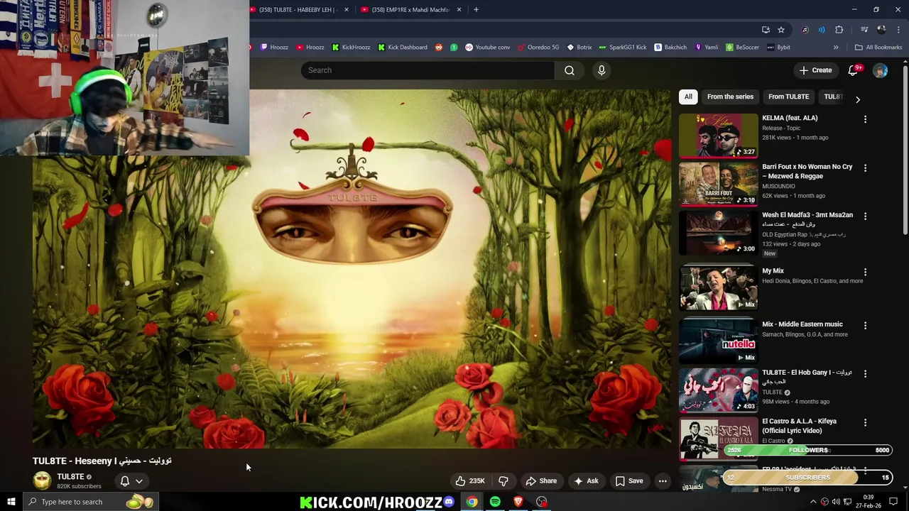Image resolution: width=909 pixels, height=511 pixels.
Task: Click into YouTube search field
Action: coord(428,70)
